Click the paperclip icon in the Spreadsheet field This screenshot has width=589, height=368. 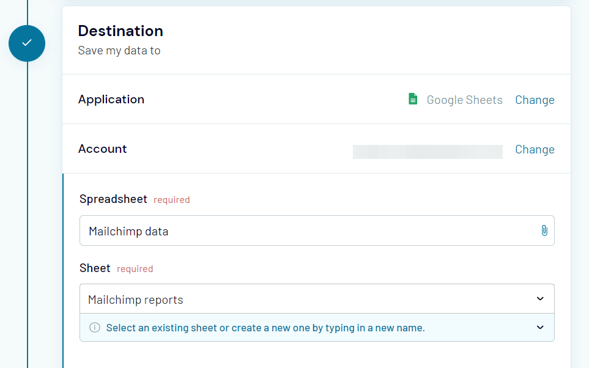544,230
